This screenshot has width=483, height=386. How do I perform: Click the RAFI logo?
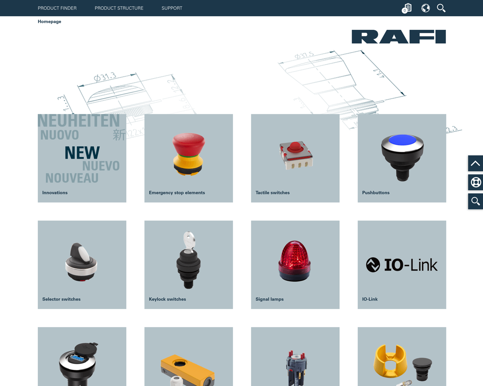click(x=398, y=37)
